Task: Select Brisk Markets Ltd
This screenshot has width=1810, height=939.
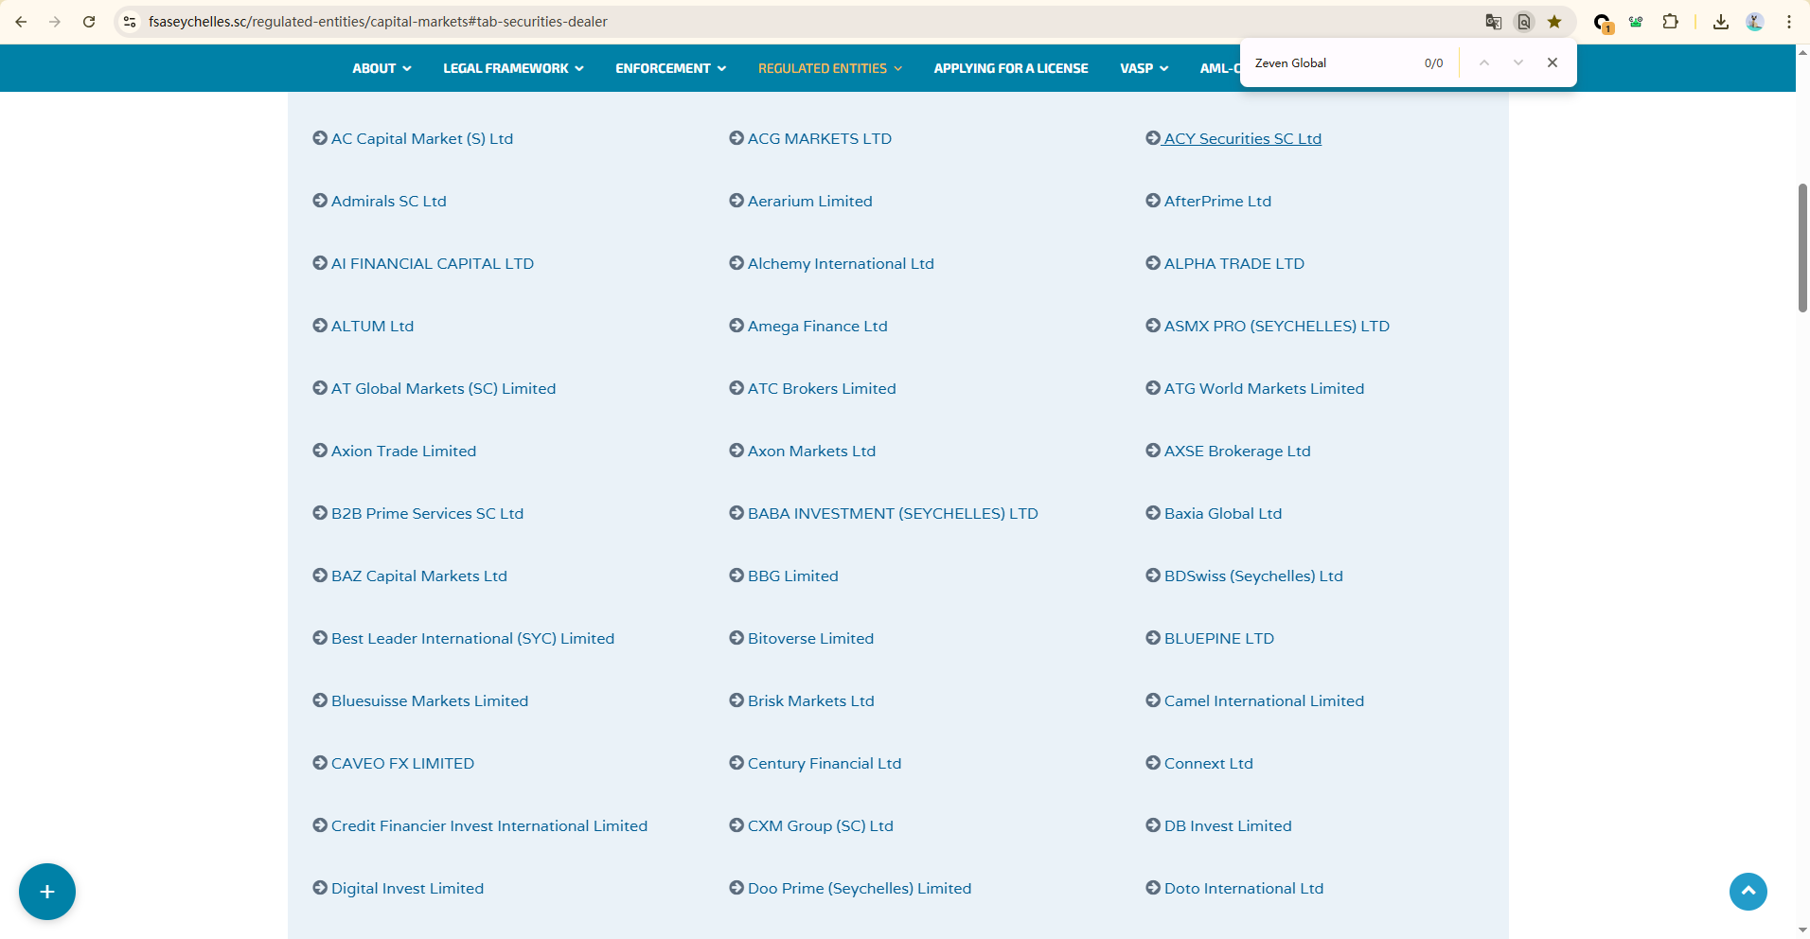Action: pos(811,700)
